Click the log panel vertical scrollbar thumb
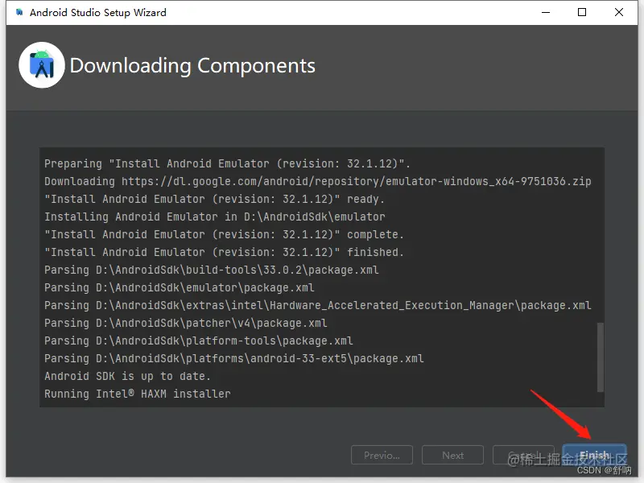644x483 pixels. pos(600,357)
